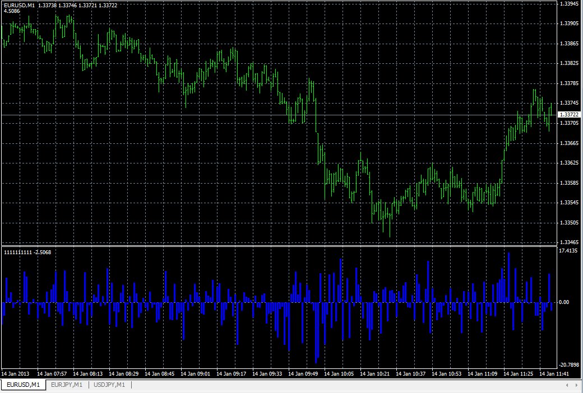
Task: Click the 14 Jan 09:33 time label
Action: tap(267, 373)
